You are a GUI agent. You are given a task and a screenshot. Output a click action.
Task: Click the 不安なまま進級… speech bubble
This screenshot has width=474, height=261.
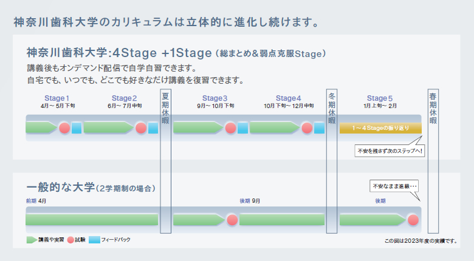click(394, 186)
